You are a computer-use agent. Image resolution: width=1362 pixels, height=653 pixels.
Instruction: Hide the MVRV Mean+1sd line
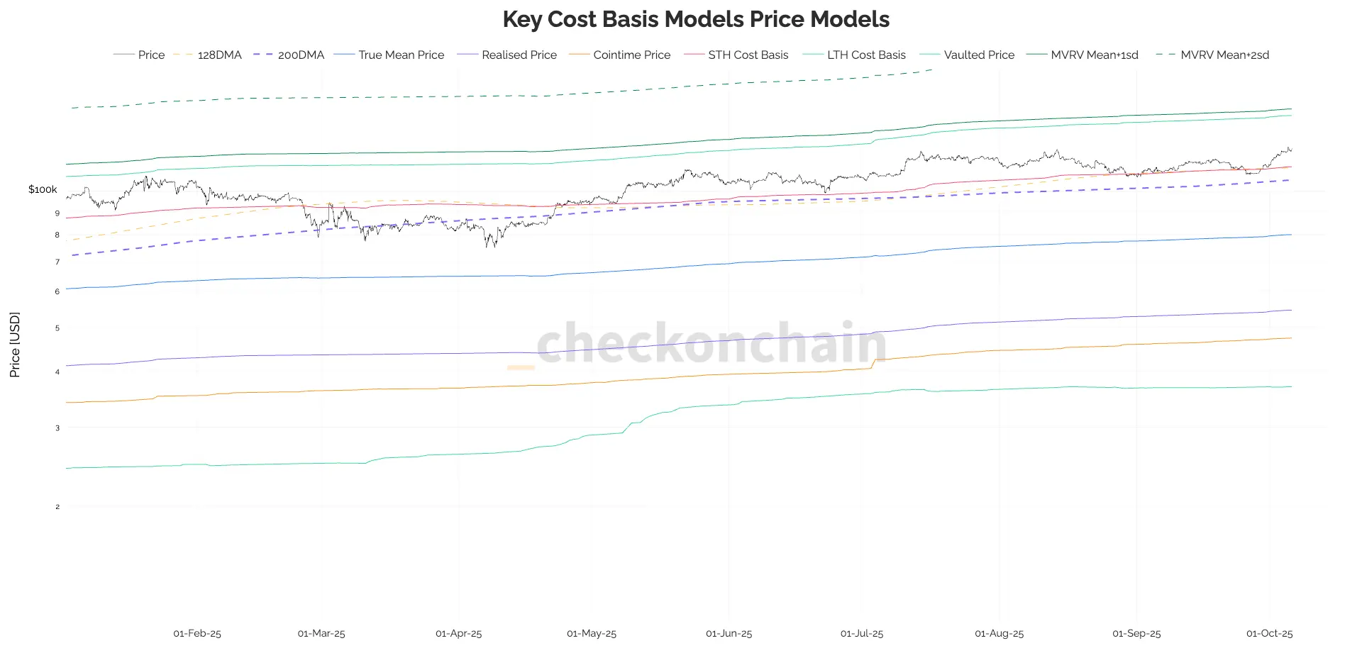pyautogui.click(x=1094, y=55)
